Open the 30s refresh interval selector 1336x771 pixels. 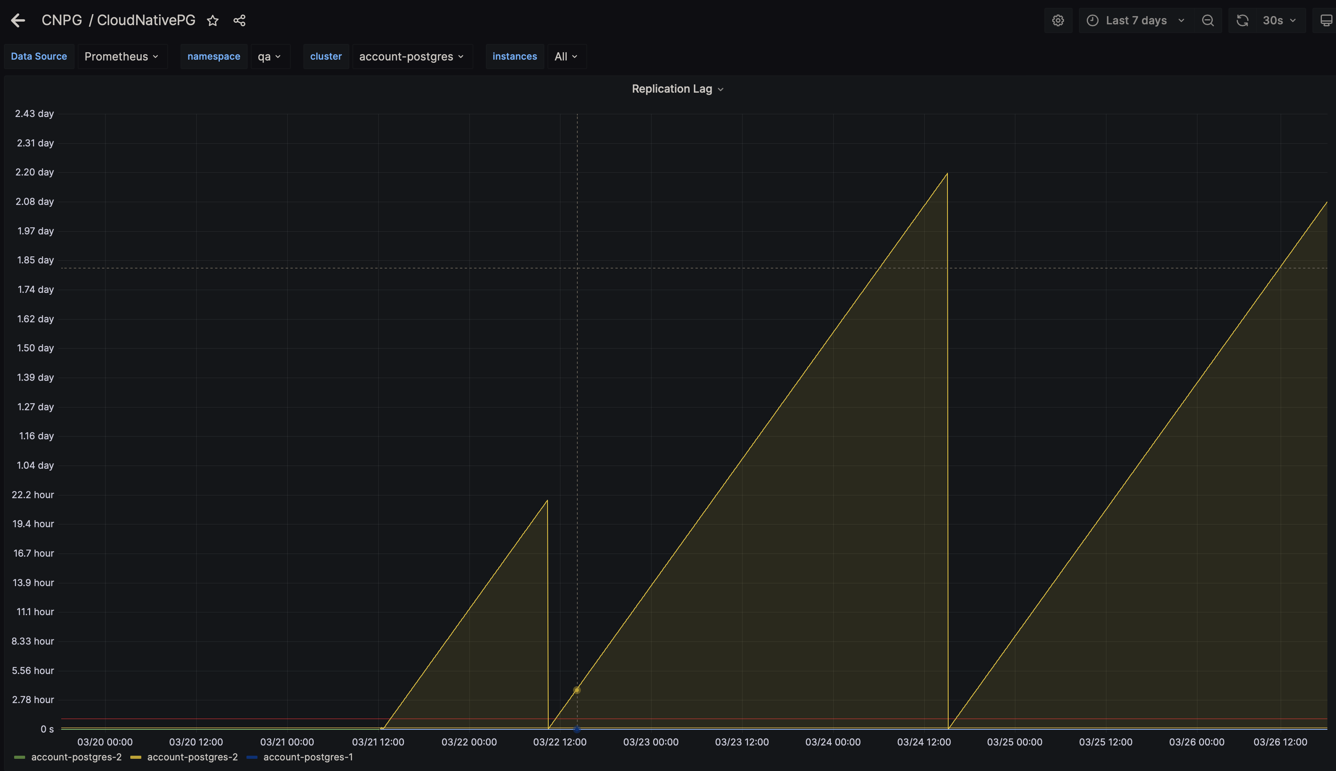pyautogui.click(x=1279, y=21)
